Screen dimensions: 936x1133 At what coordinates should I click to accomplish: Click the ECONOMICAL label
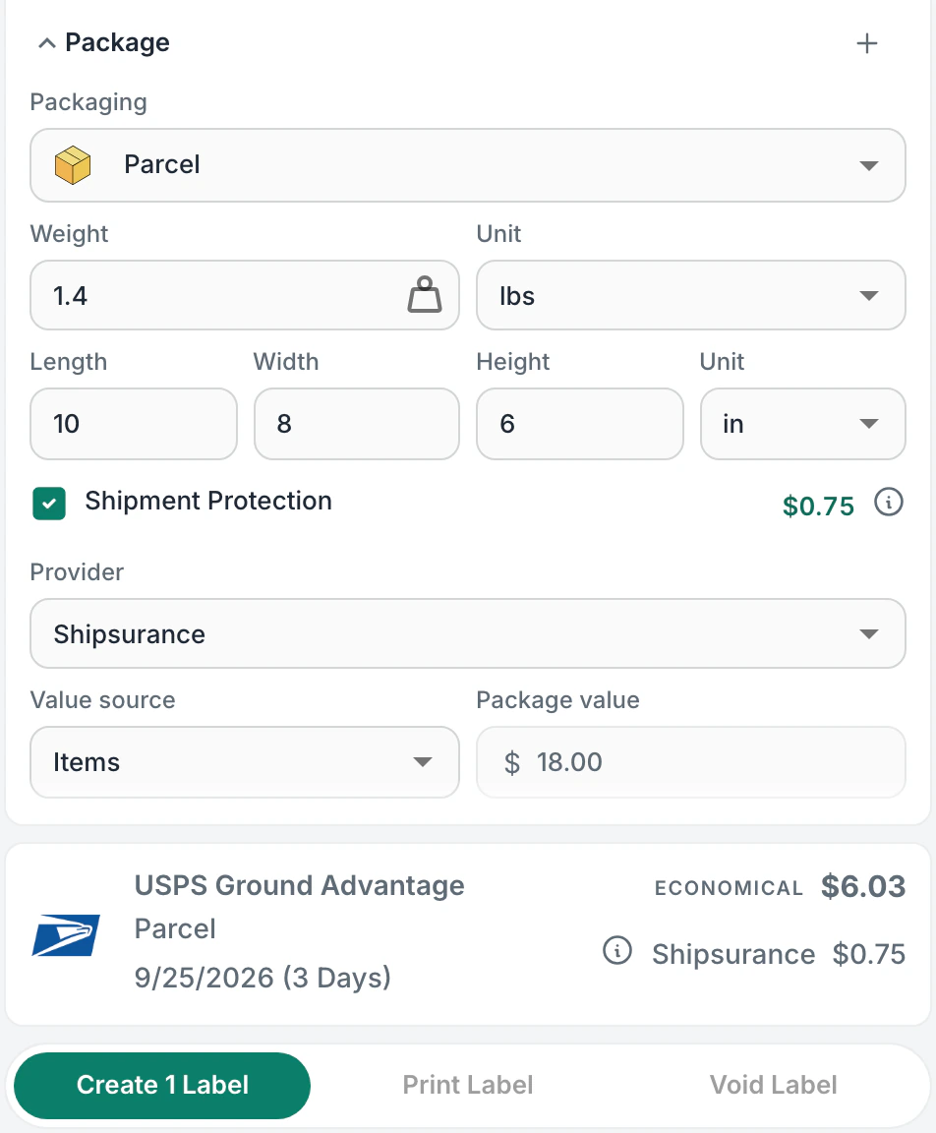[729, 888]
